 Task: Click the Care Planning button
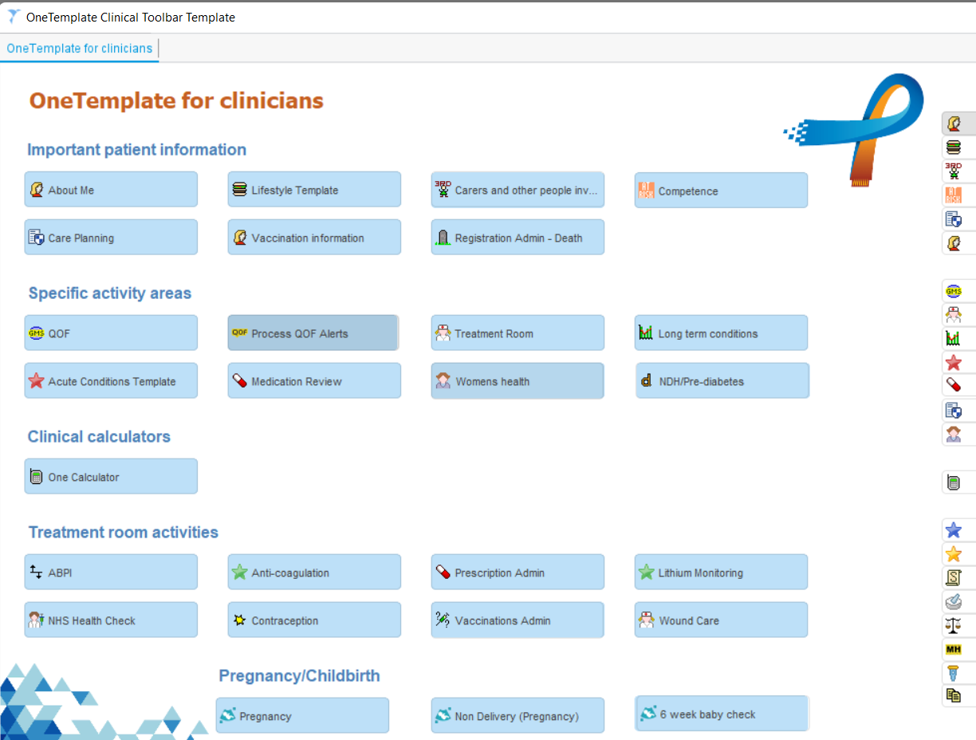(x=111, y=238)
